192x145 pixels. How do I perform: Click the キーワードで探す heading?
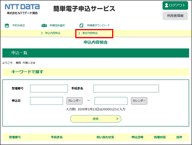(x=27, y=72)
